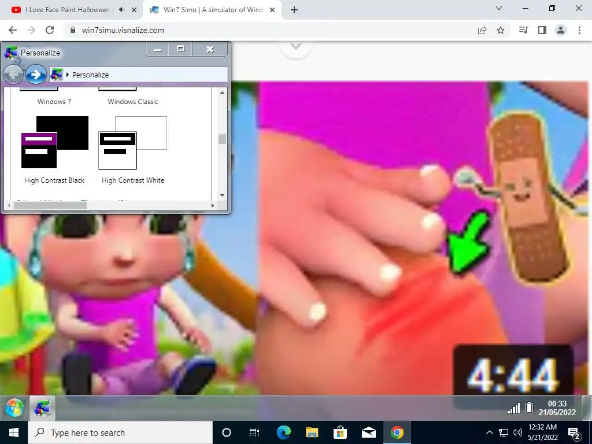Click the forward arrow in Personalize window

tap(36, 75)
